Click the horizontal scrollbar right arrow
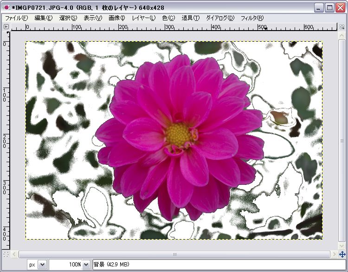 (334, 254)
